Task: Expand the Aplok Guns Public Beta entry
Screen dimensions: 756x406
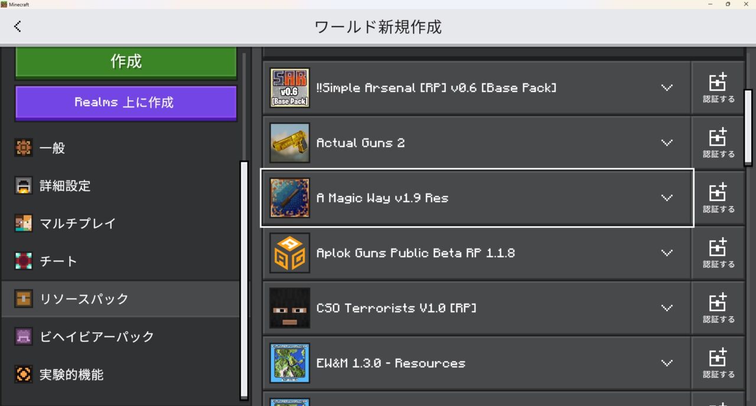Action: tap(667, 253)
